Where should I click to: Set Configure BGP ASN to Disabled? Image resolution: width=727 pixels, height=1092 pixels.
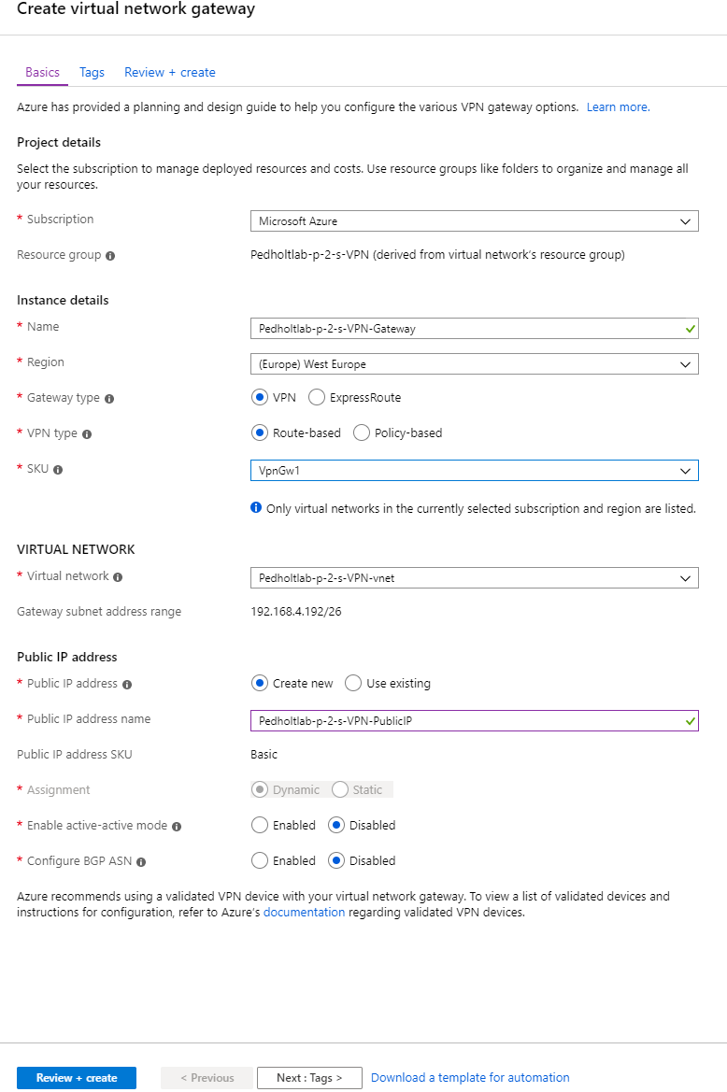coord(336,860)
